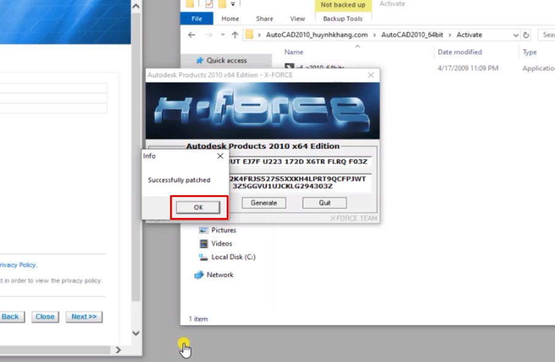This screenshot has width=555, height=362.
Task: Open the Pictures folder in sidebar
Action: (224, 230)
